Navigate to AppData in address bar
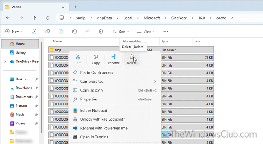 104,18
